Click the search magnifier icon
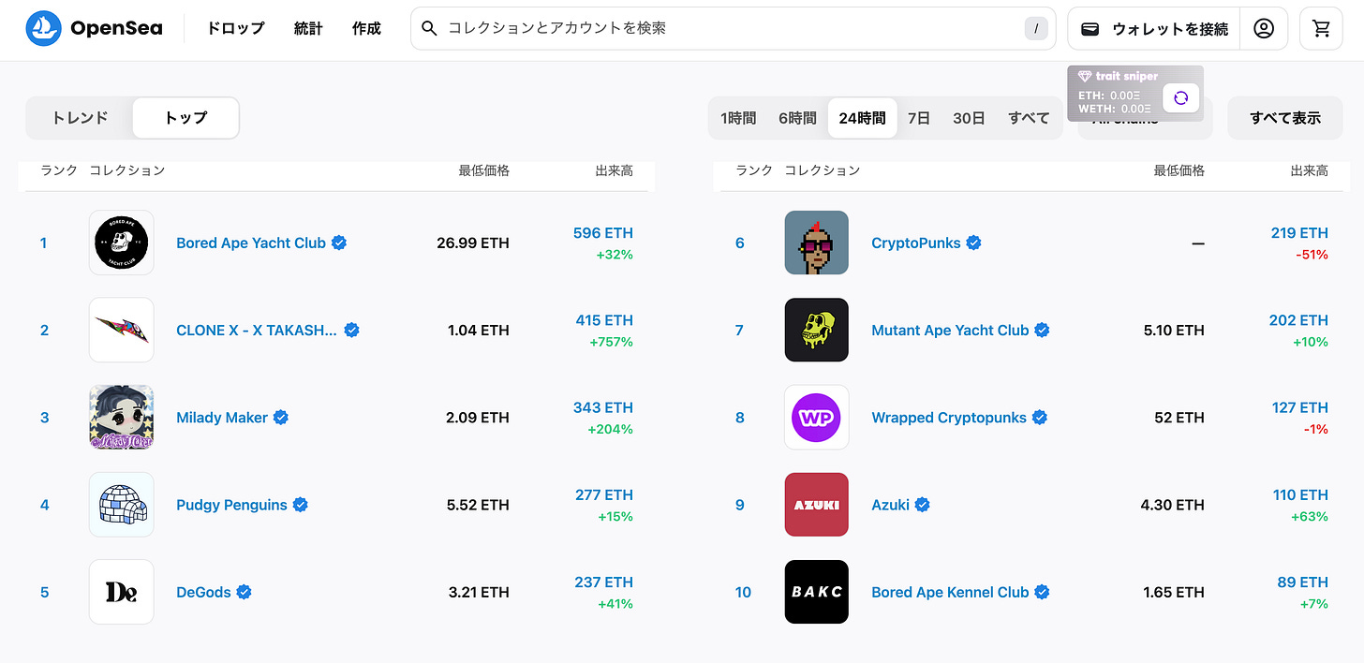The width and height of the screenshot is (1364, 663). click(429, 29)
